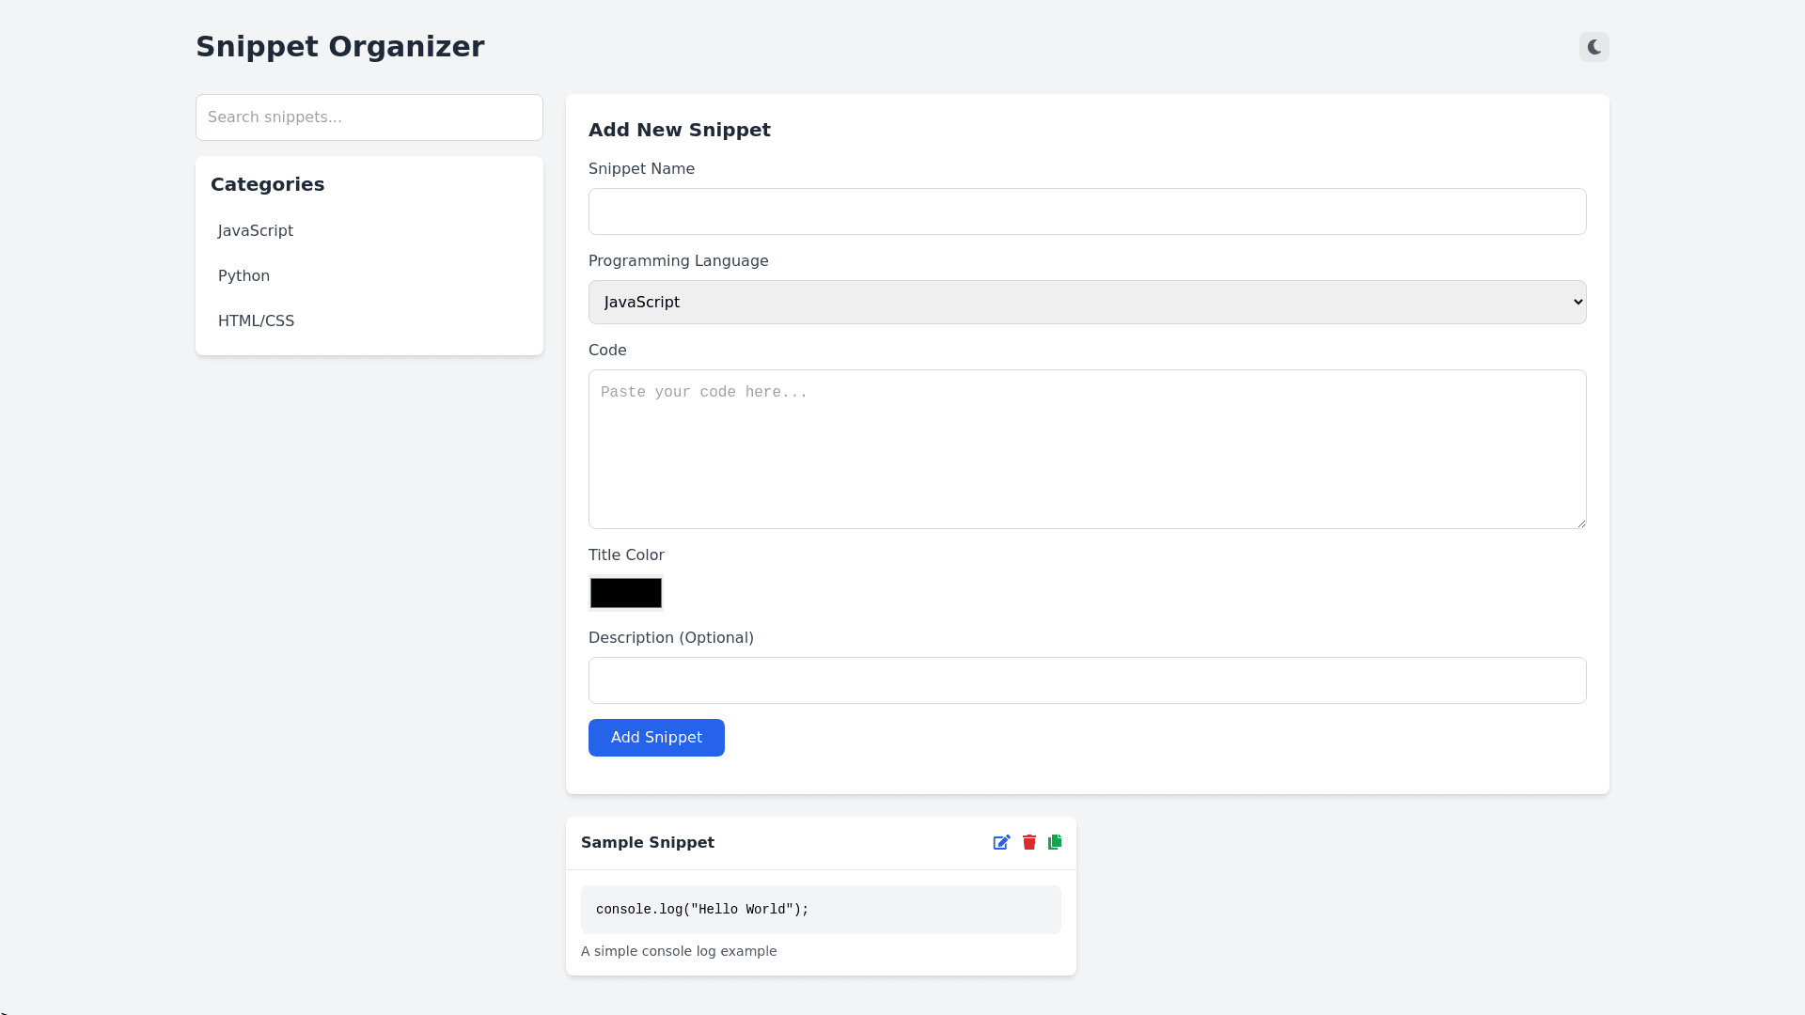The image size is (1805, 1015).
Task: Open the Programming Language dropdown
Action: pyautogui.click(x=1087, y=303)
